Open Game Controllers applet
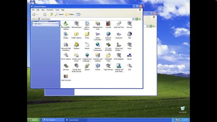This screenshot has width=217, height=122. coord(98,36)
